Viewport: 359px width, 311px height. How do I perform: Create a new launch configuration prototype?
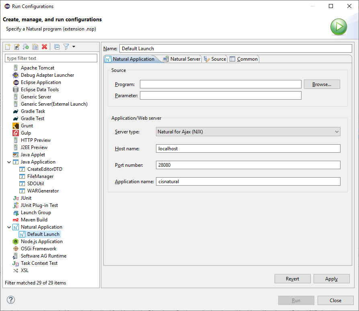[x=16, y=47]
